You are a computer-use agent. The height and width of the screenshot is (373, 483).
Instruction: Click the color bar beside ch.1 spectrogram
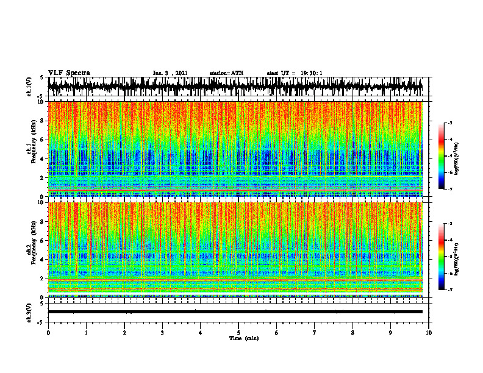(441, 156)
